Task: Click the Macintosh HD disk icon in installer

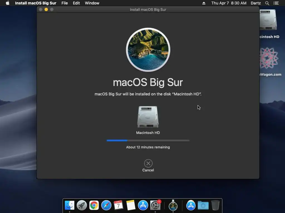Action: pos(148,117)
